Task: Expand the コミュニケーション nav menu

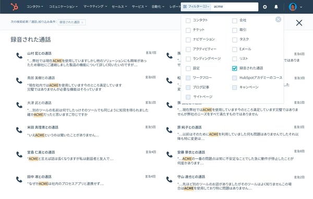Action: (63, 7)
